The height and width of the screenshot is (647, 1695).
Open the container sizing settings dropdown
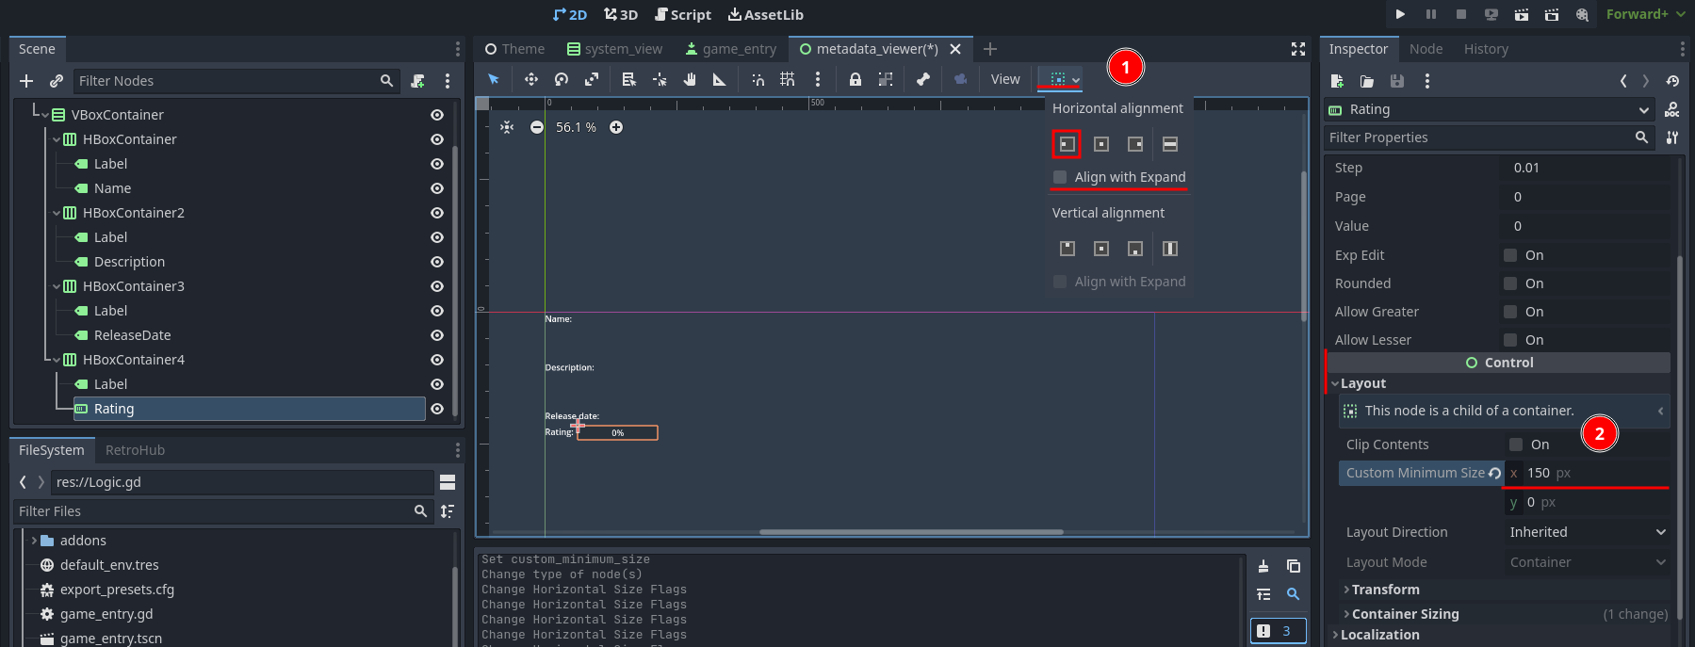click(1065, 79)
